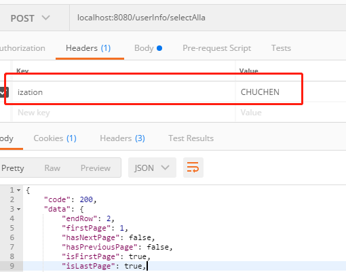Screen dimensions: 346x272
Task: Click the request URL field
Action: point(208,18)
